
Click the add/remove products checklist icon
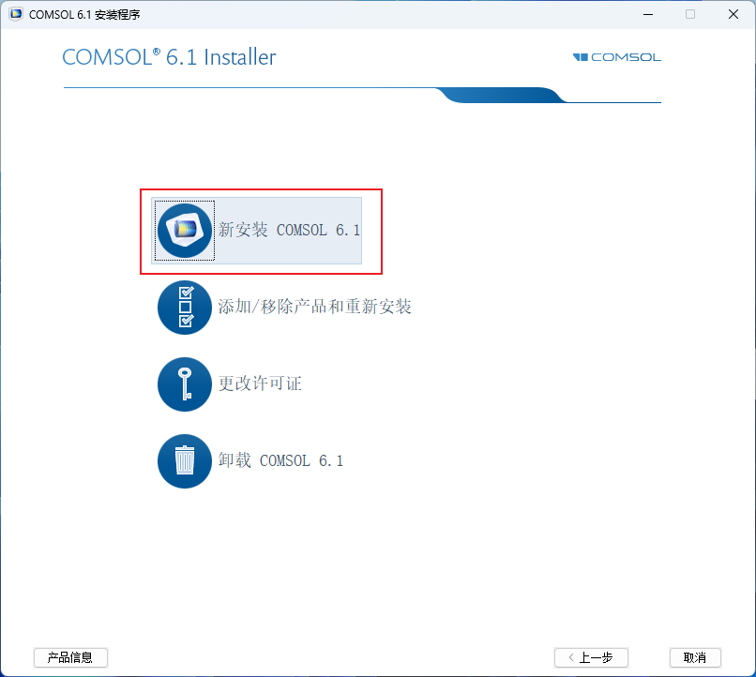185,308
